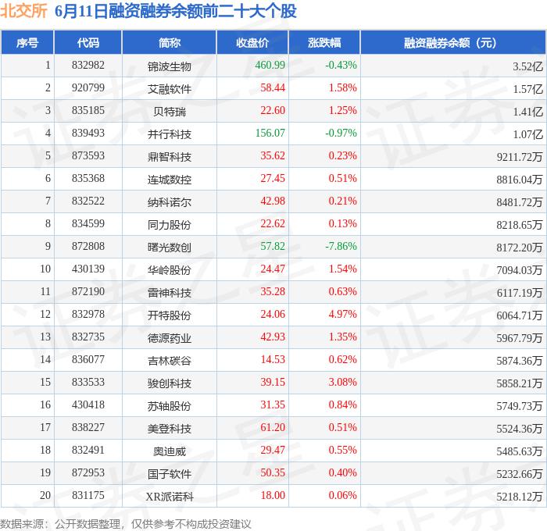Select stock name 雷神科技

[170, 293]
